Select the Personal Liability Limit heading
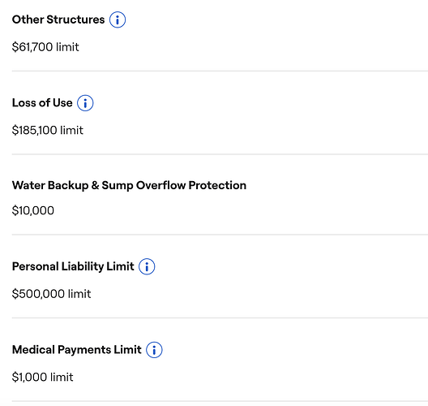Viewport: 428px width, 406px height. (73, 266)
